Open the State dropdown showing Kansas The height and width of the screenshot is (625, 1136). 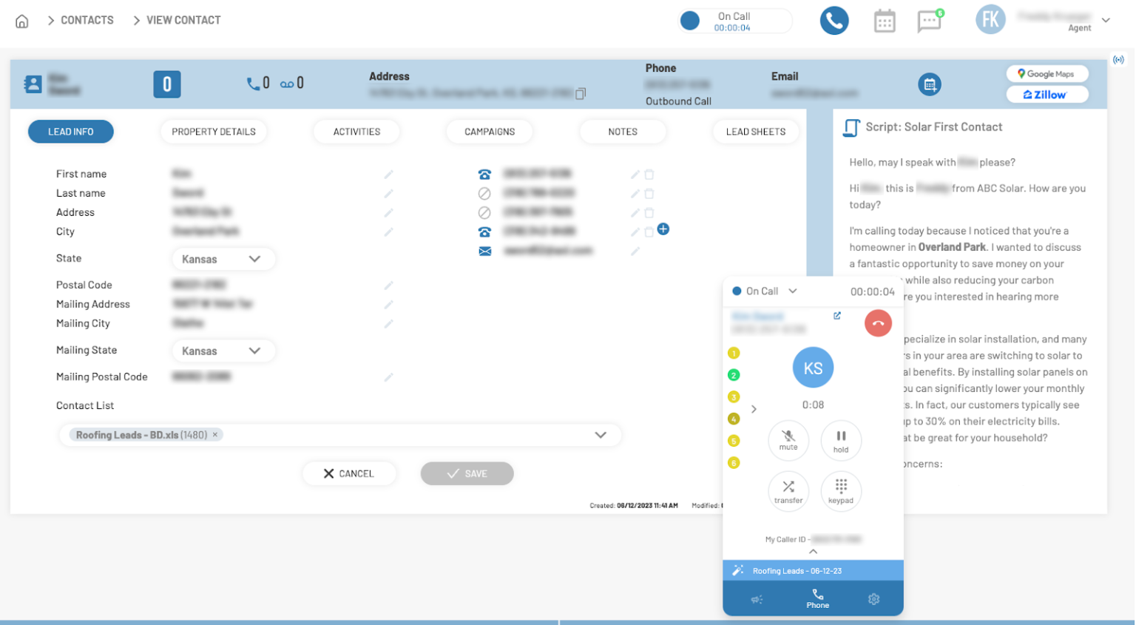tap(223, 259)
